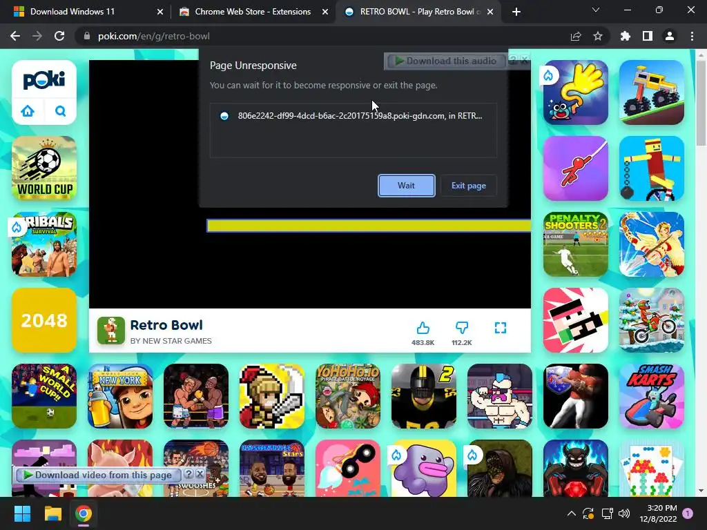The image size is (707, 530).
Task: Open the snowy motorbike game
Action: (652, 320)
